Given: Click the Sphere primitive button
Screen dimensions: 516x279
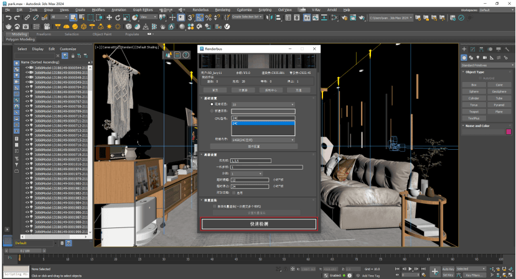Looking at the screenshot, I should click(474, 91).
